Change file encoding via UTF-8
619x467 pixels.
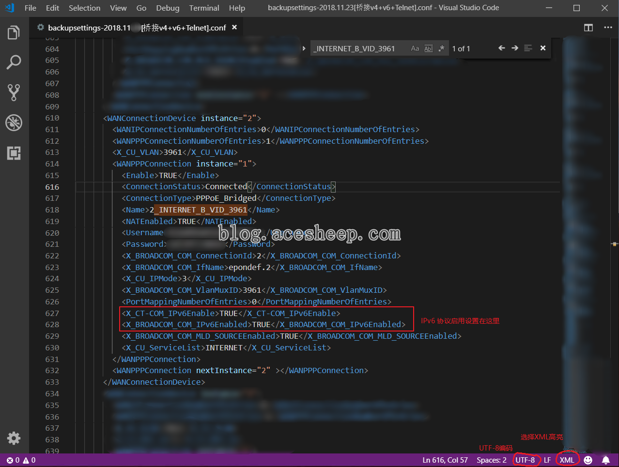(x=525, y=460)
